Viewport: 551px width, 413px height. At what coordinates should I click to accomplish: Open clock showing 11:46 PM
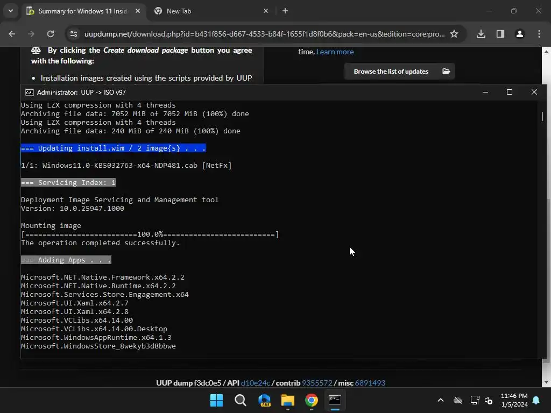click(x=514, y=400)
